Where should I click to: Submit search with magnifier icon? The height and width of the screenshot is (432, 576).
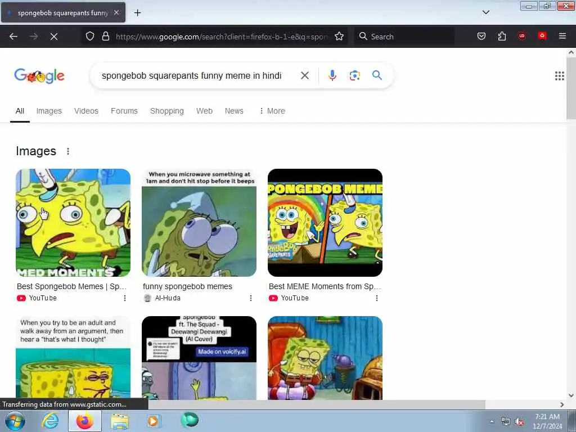point(377,75)
